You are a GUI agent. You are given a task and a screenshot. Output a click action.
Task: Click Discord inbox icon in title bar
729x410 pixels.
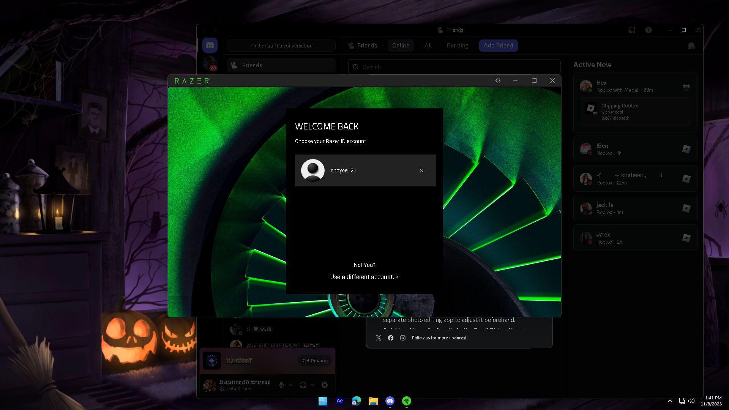click(632, 30)
